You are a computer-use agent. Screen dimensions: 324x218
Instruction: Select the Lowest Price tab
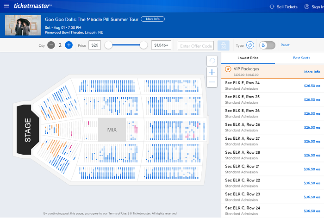248,58
